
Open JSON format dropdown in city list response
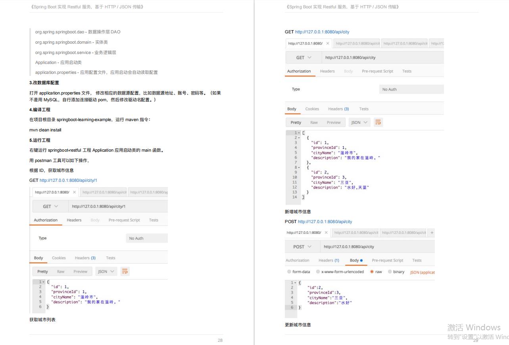pyautogui.click(x=360, y=122)
